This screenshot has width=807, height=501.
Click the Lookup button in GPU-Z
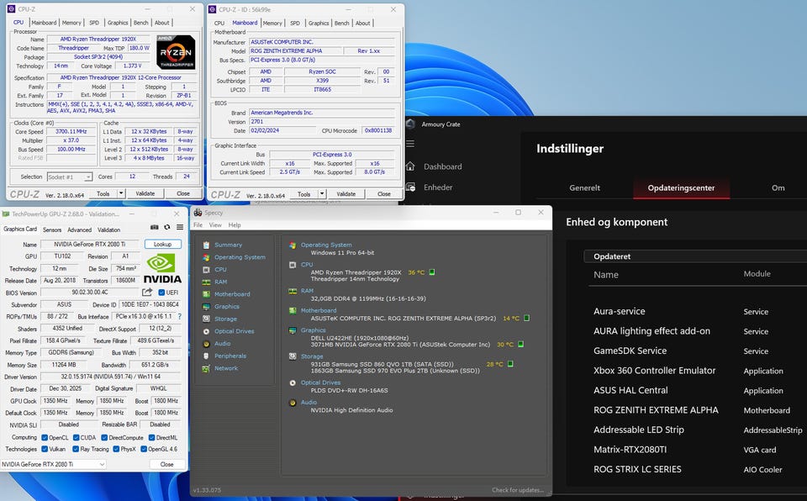click(162, 244)
